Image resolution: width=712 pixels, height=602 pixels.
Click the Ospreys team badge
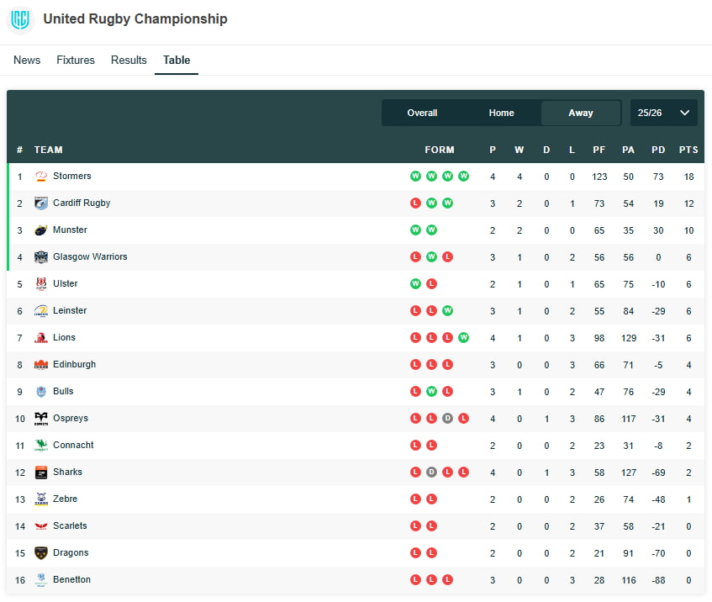pos(40,418)
